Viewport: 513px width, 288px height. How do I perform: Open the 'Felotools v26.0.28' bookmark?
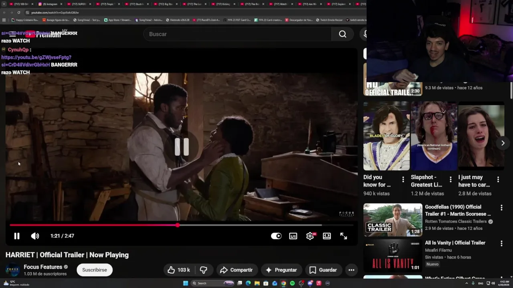pyautogui.click(x=178, y=20)
